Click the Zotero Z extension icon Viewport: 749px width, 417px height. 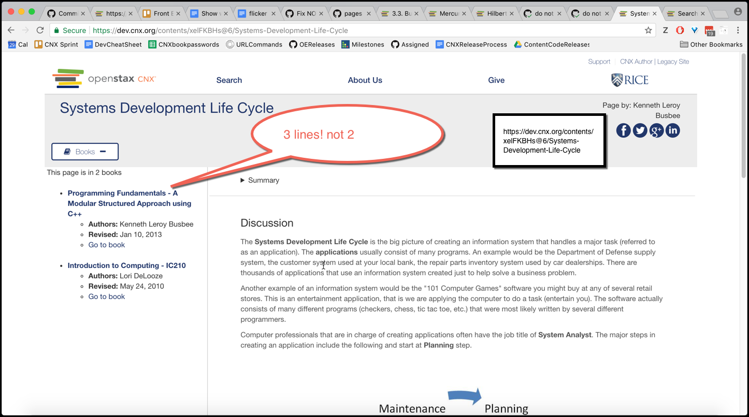click(664, 30)
